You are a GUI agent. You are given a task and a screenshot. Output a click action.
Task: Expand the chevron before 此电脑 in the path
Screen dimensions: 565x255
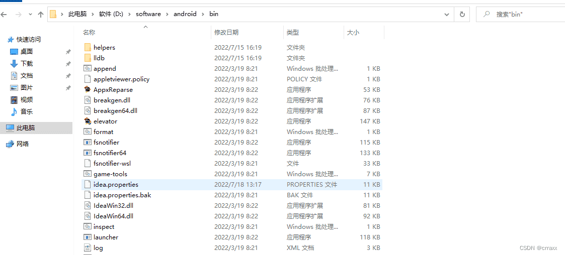(62, 15)
